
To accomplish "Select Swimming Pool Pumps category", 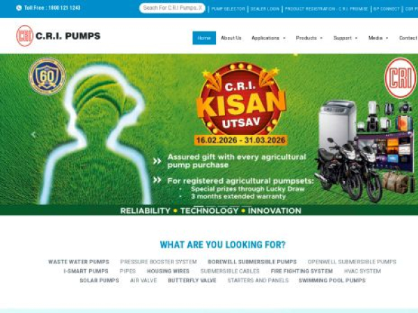I will click(332, 280).
